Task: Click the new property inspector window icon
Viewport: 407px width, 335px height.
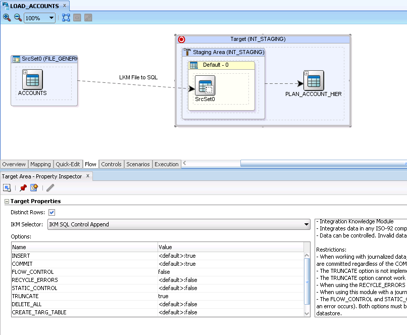Action: (34, 187)
